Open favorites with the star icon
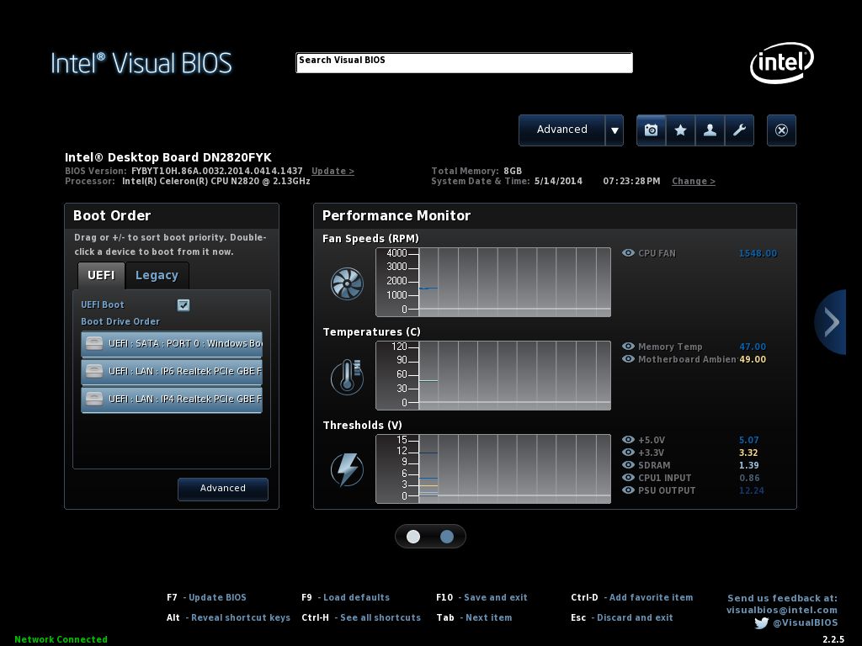Screen dimensions: 862x646 point(680,130)
